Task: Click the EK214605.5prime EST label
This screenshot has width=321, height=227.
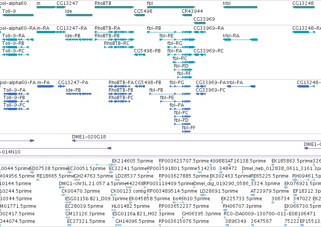Action: coord(132,161)
